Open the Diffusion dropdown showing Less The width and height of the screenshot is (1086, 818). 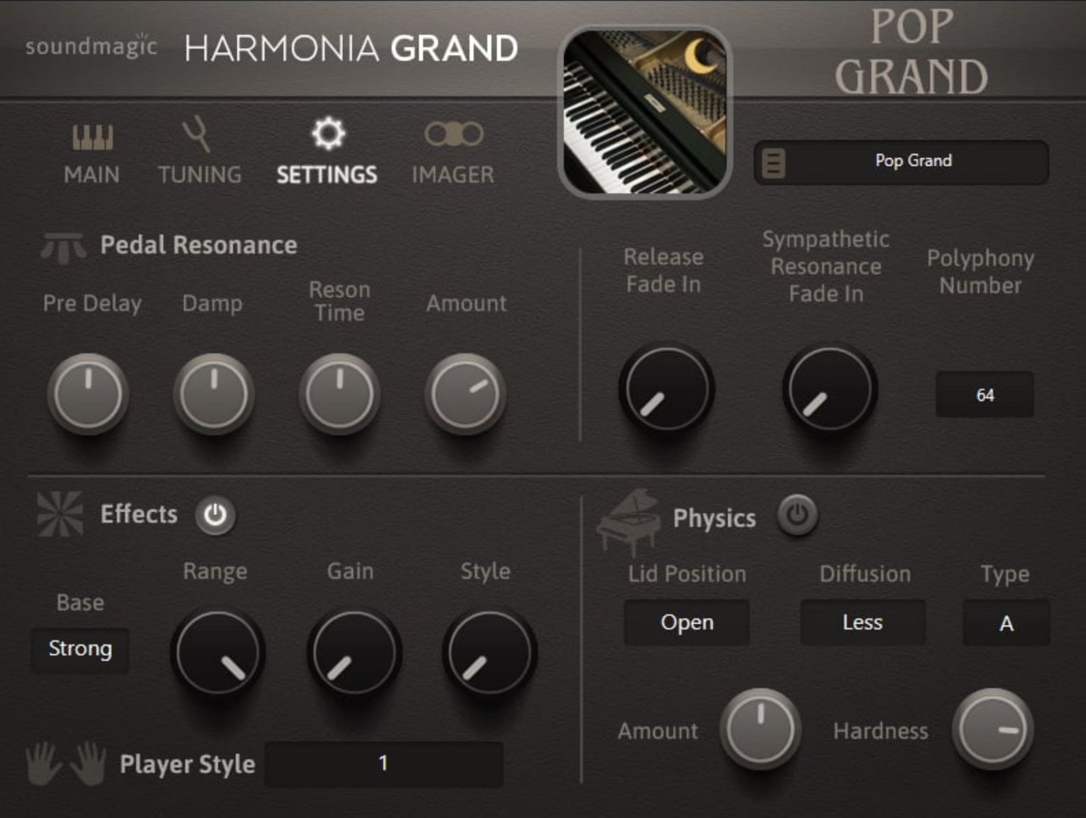tap(863, 623)
